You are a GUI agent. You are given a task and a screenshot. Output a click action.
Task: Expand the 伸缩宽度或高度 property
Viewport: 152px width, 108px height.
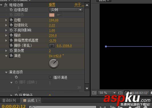(6, 41)
